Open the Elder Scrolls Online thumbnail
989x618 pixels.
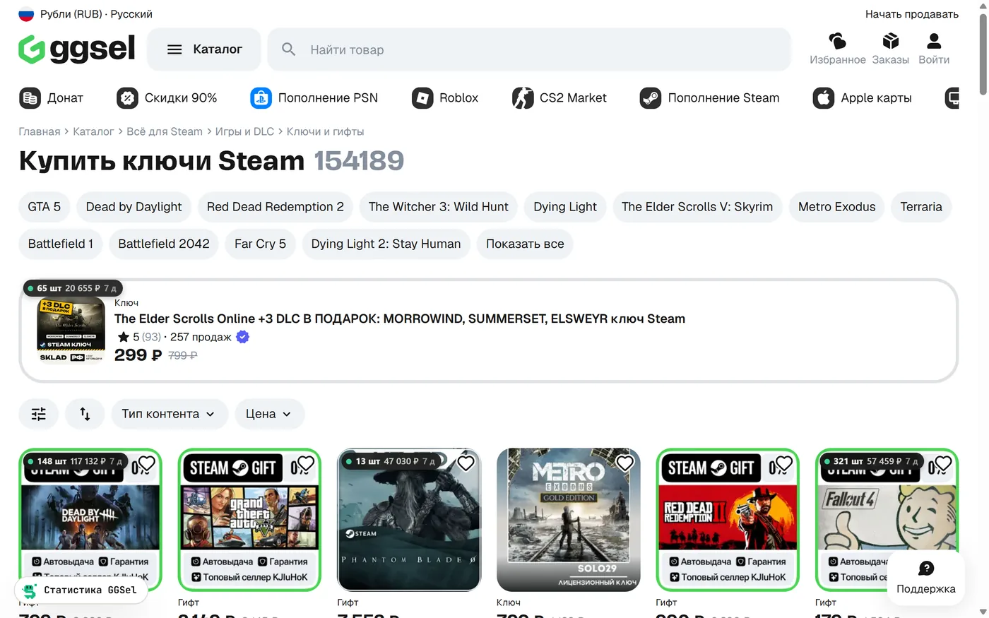click(71, 332)
